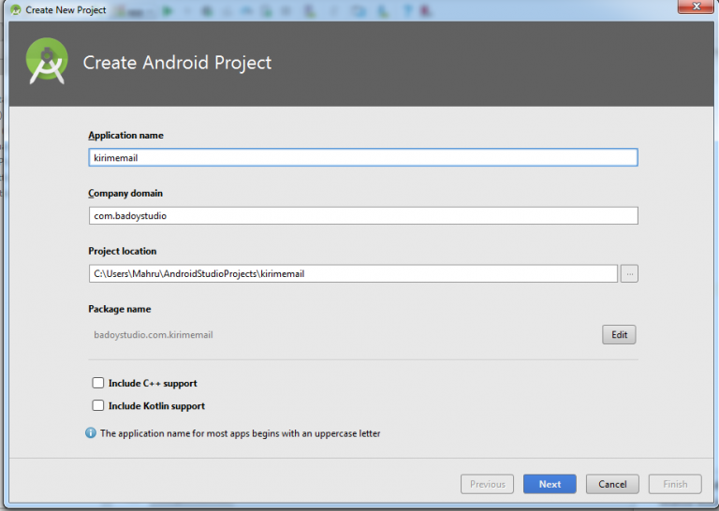Cancel the new project wizard
This screenshot has width=719, height=511.
point(612,484)
